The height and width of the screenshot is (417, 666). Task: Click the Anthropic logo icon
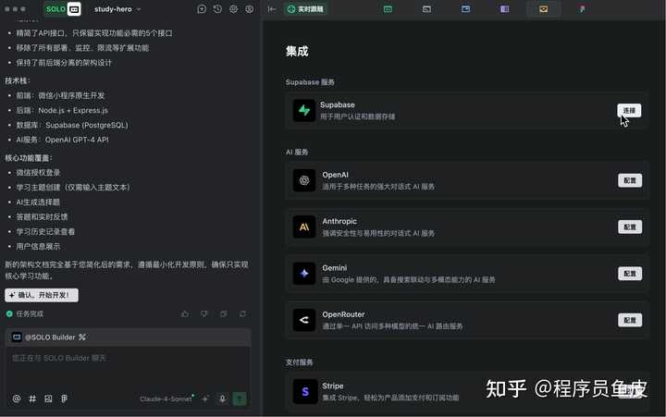[x=304, y=227]
